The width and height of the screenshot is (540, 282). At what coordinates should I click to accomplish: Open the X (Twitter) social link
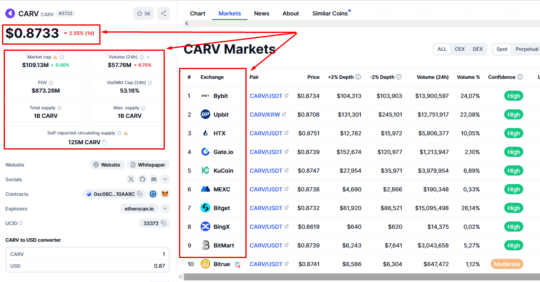tap(131, 179)
